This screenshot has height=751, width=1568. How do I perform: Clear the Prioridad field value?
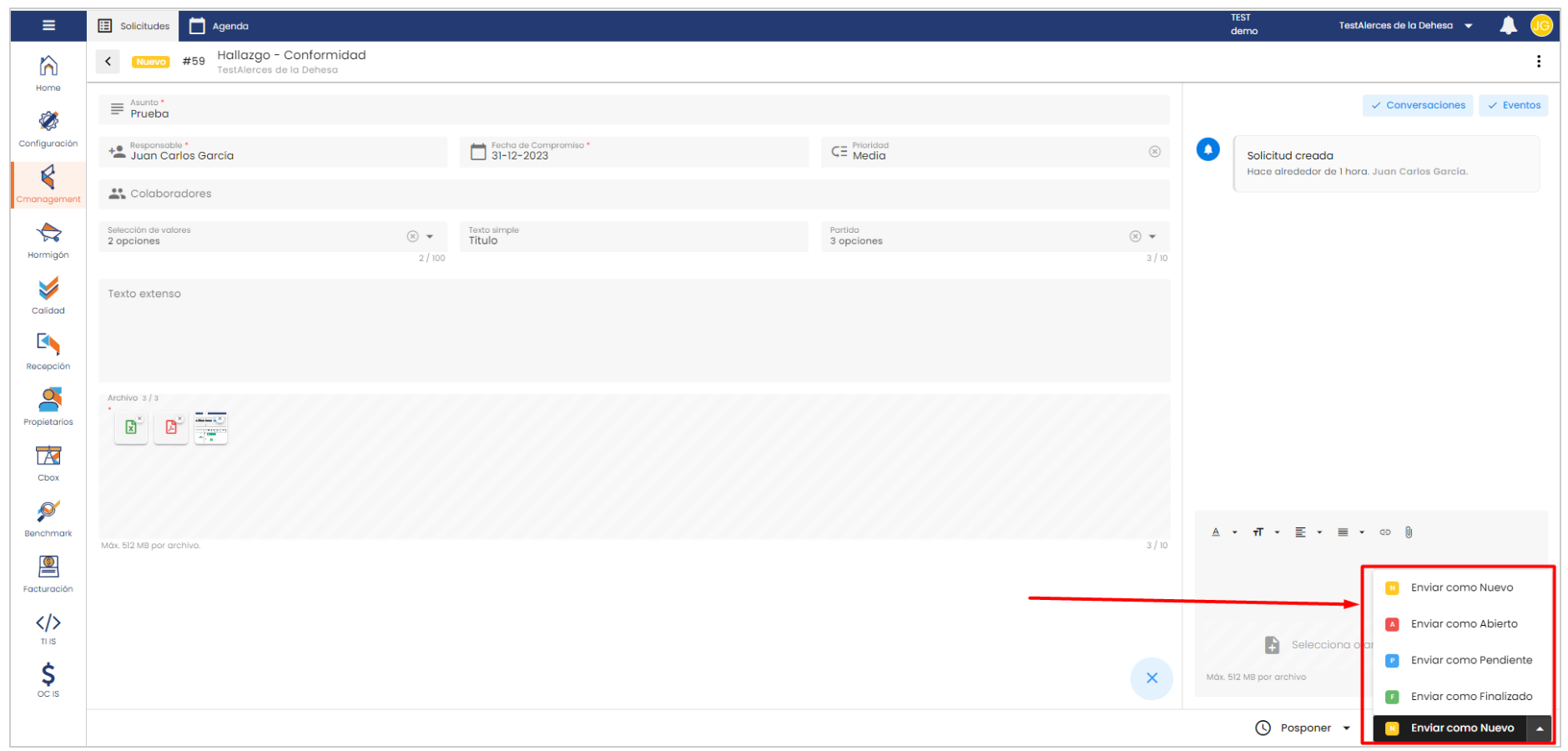coord(1155,152)
